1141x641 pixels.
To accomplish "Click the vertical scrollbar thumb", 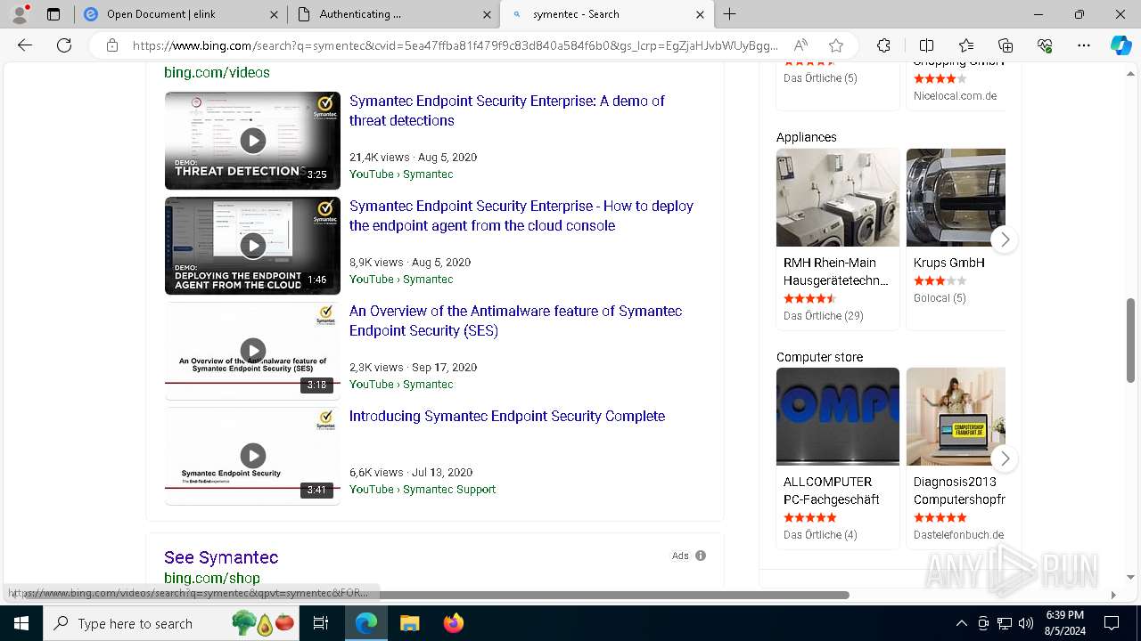I will [x=1131, y=341].
